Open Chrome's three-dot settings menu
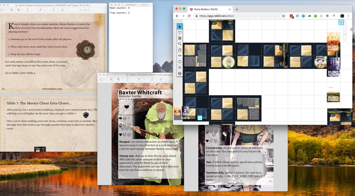Screen dimensions: 355x196 click(348, 16)
